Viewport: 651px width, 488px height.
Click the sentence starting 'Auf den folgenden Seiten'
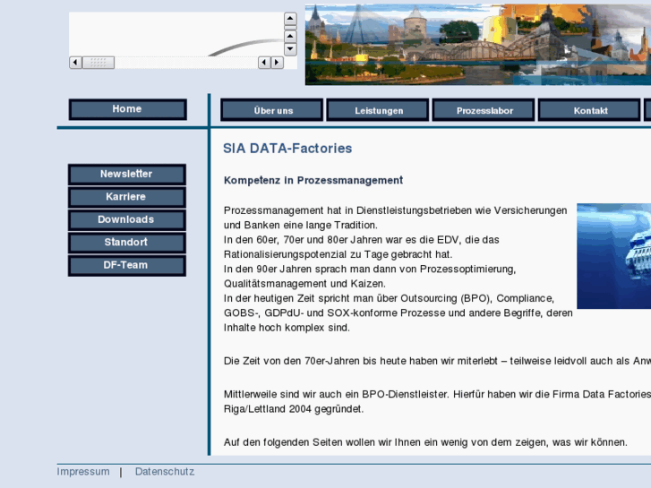tap(425, 442)
